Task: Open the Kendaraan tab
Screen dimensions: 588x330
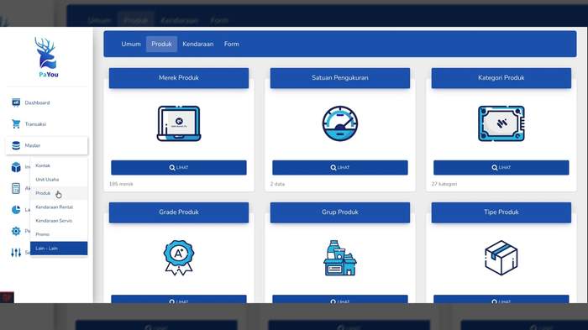Action: pyautogui.click(x=198, y=44)
